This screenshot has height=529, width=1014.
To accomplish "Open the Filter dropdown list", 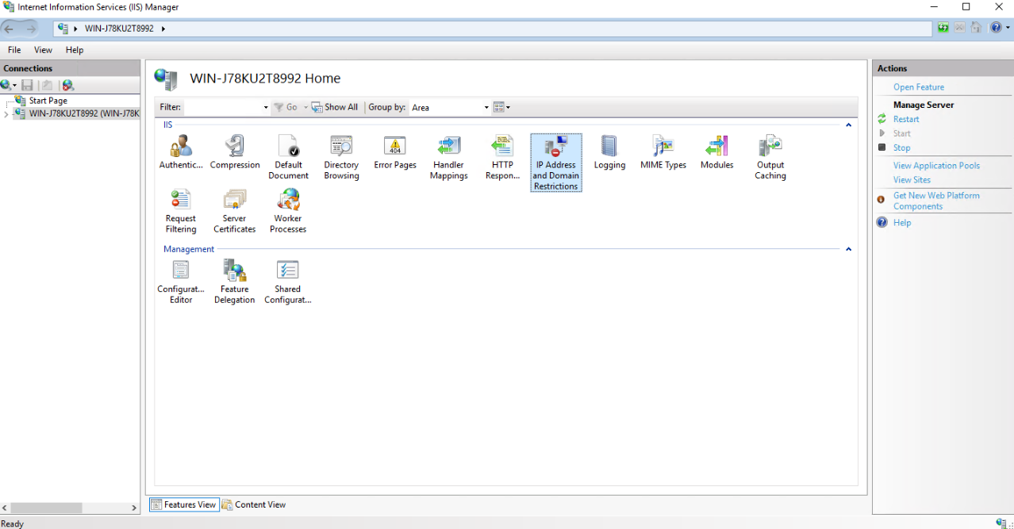I will click(x=266, y=107).
